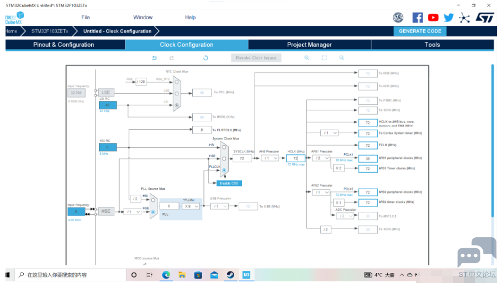The height and width of the screenshot is (283, 501).
Task: Open the File menu
Action: click(85, 18)
